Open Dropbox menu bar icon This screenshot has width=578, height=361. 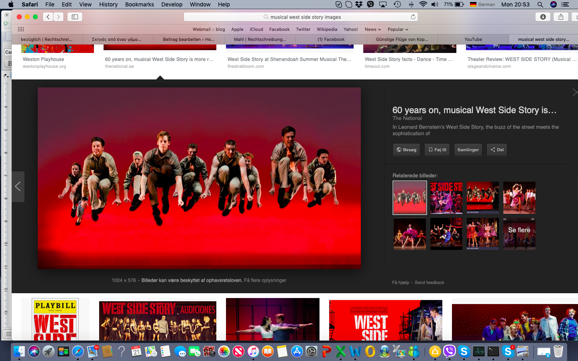(359, 4)
